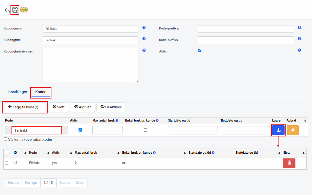This screenshot has width=312, height=195.
Task: Delete code Fri frakt with red trash button
Action: (289, 163)
